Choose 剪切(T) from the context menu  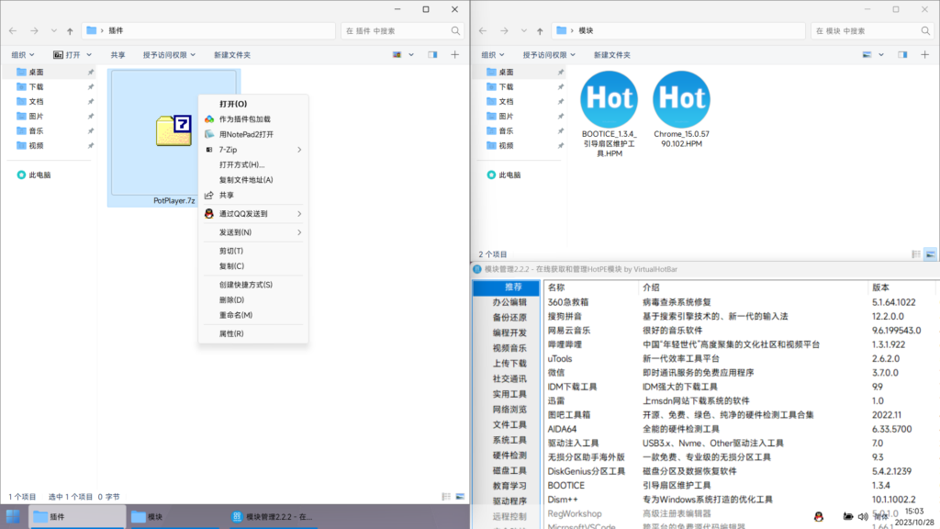tap(253, 251)
